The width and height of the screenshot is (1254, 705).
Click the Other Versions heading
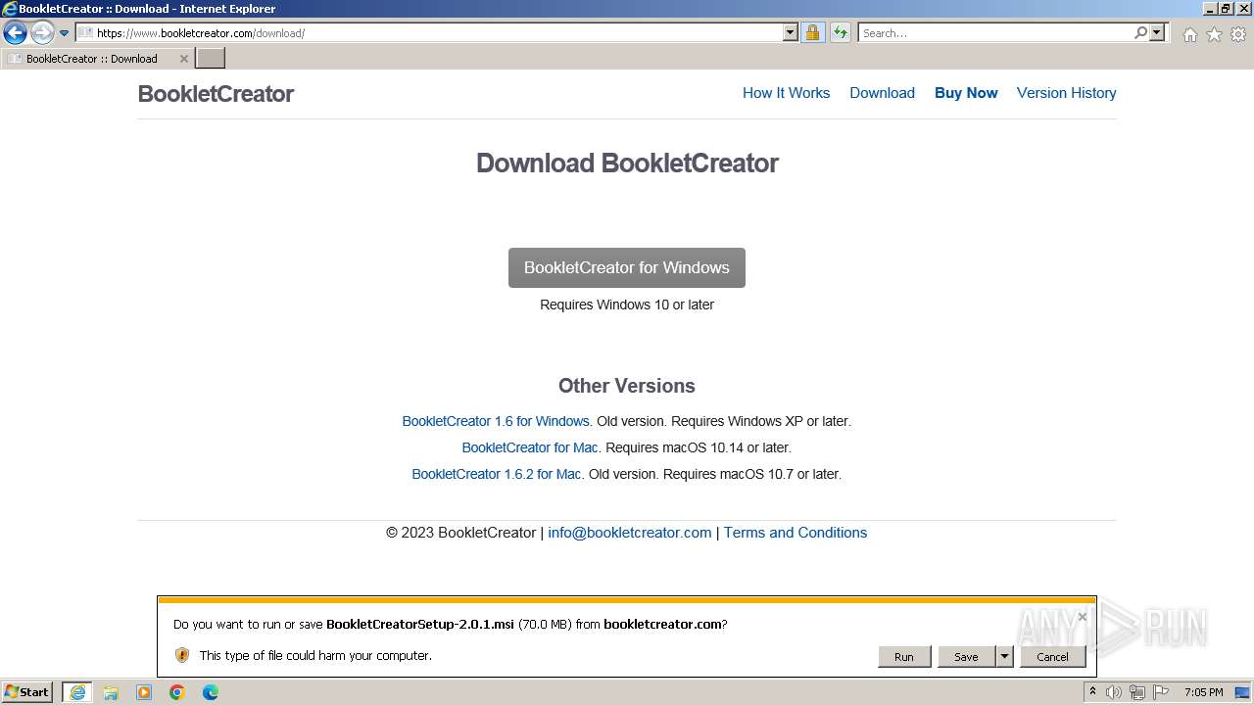pos(627,386)
